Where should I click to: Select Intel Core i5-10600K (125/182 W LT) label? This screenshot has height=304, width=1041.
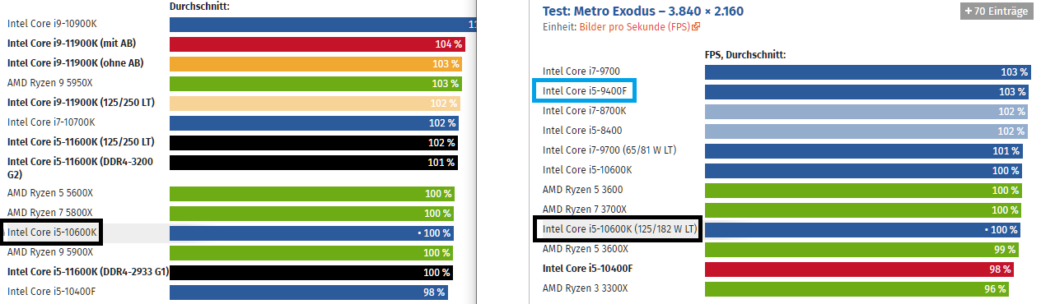pos(619,229)
